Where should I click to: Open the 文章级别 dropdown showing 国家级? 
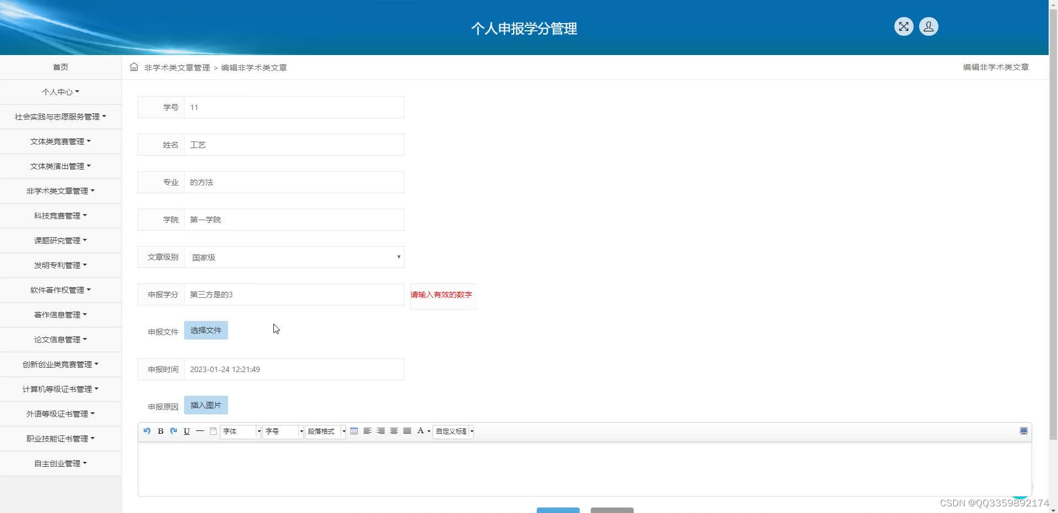point(294,257)
